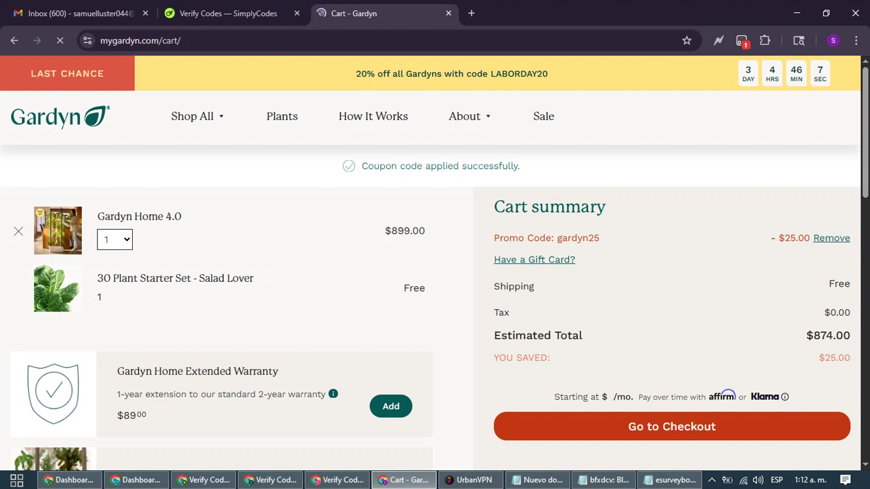The height and width of the screenshot is (489, 870).
Task: Open new tab with plus button
Action: [472, 13]
